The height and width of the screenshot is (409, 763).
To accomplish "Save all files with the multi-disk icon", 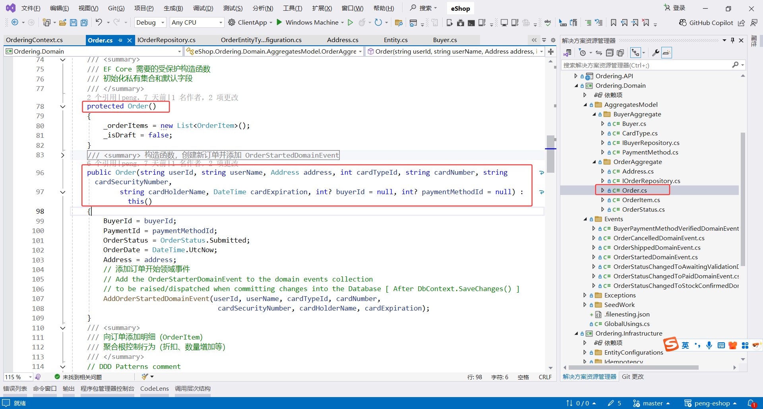I will [x=84, y=23].
